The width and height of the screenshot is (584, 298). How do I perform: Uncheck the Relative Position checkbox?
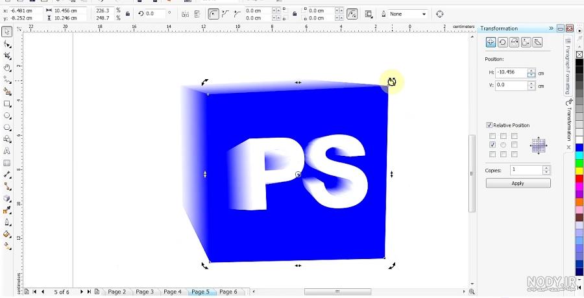(489, 125)
